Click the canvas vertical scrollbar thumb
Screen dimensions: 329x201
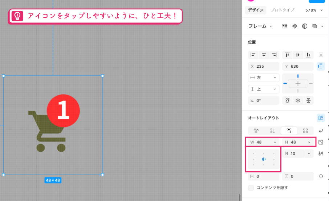(240, 197)
